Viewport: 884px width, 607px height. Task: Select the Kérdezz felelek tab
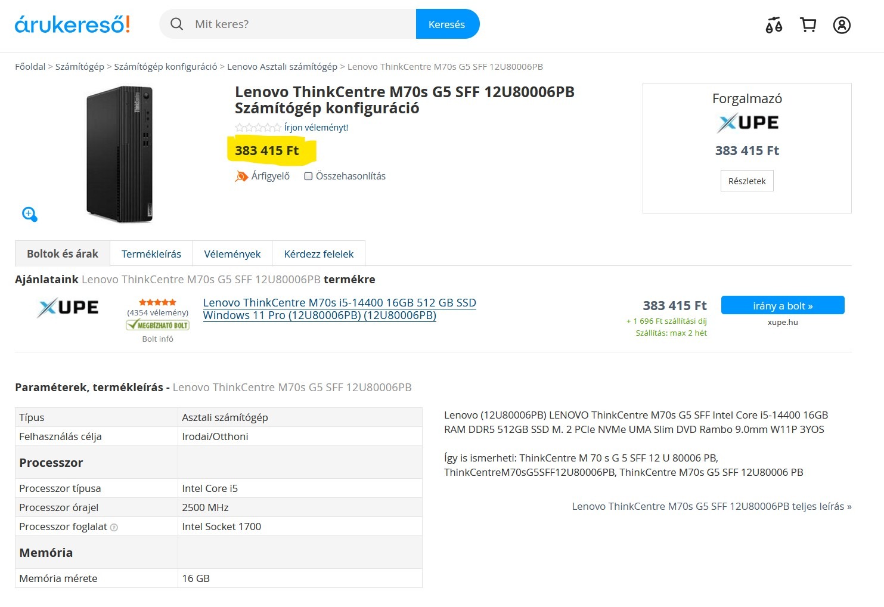click(x=319, y=253)
